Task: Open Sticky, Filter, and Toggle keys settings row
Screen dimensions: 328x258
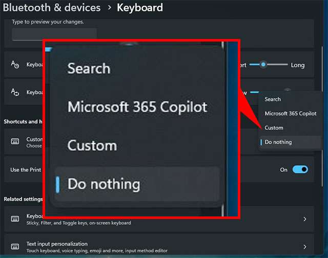Action: pyautogui.click(x=159, y=219)
